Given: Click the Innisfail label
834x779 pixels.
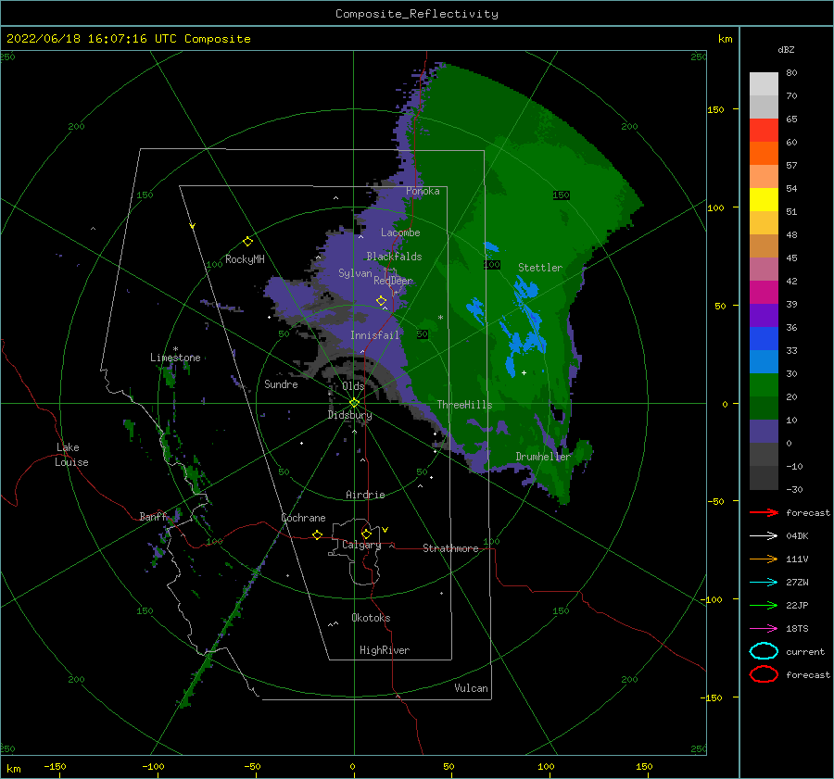Looking at the screenshot, I should pos(374,335).
